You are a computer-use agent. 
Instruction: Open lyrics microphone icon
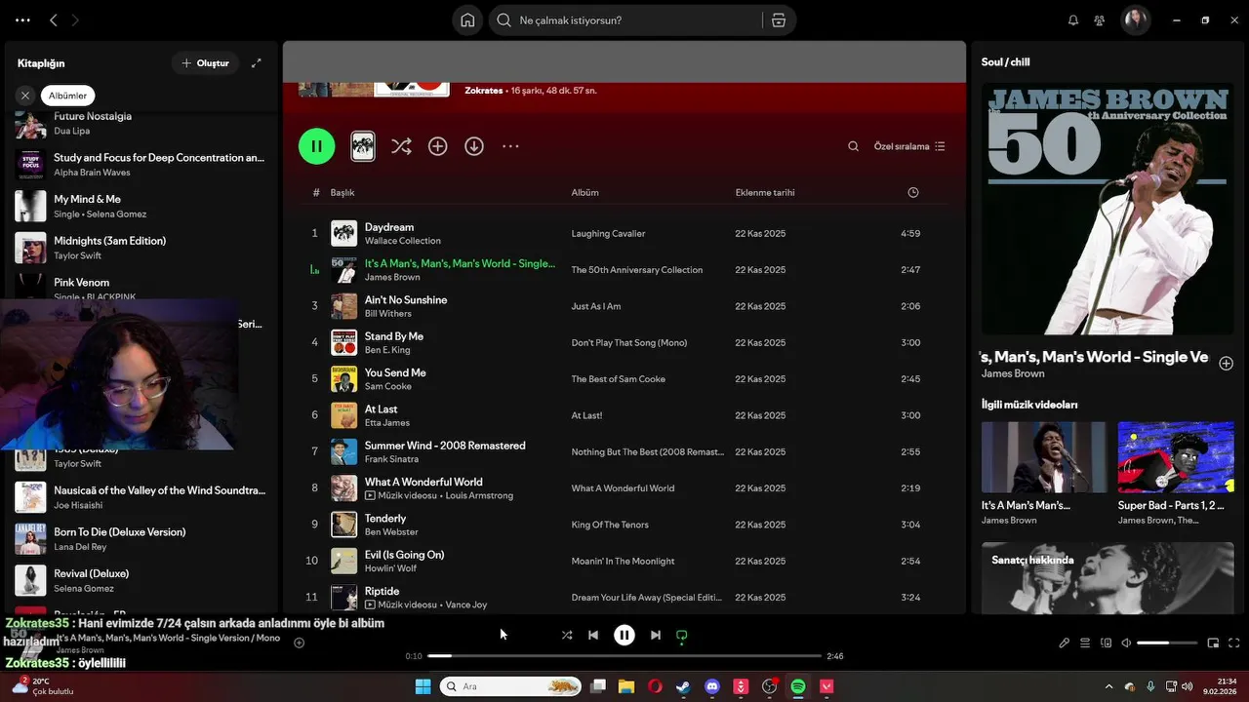pyautogui.click(x=1064, y=643)
